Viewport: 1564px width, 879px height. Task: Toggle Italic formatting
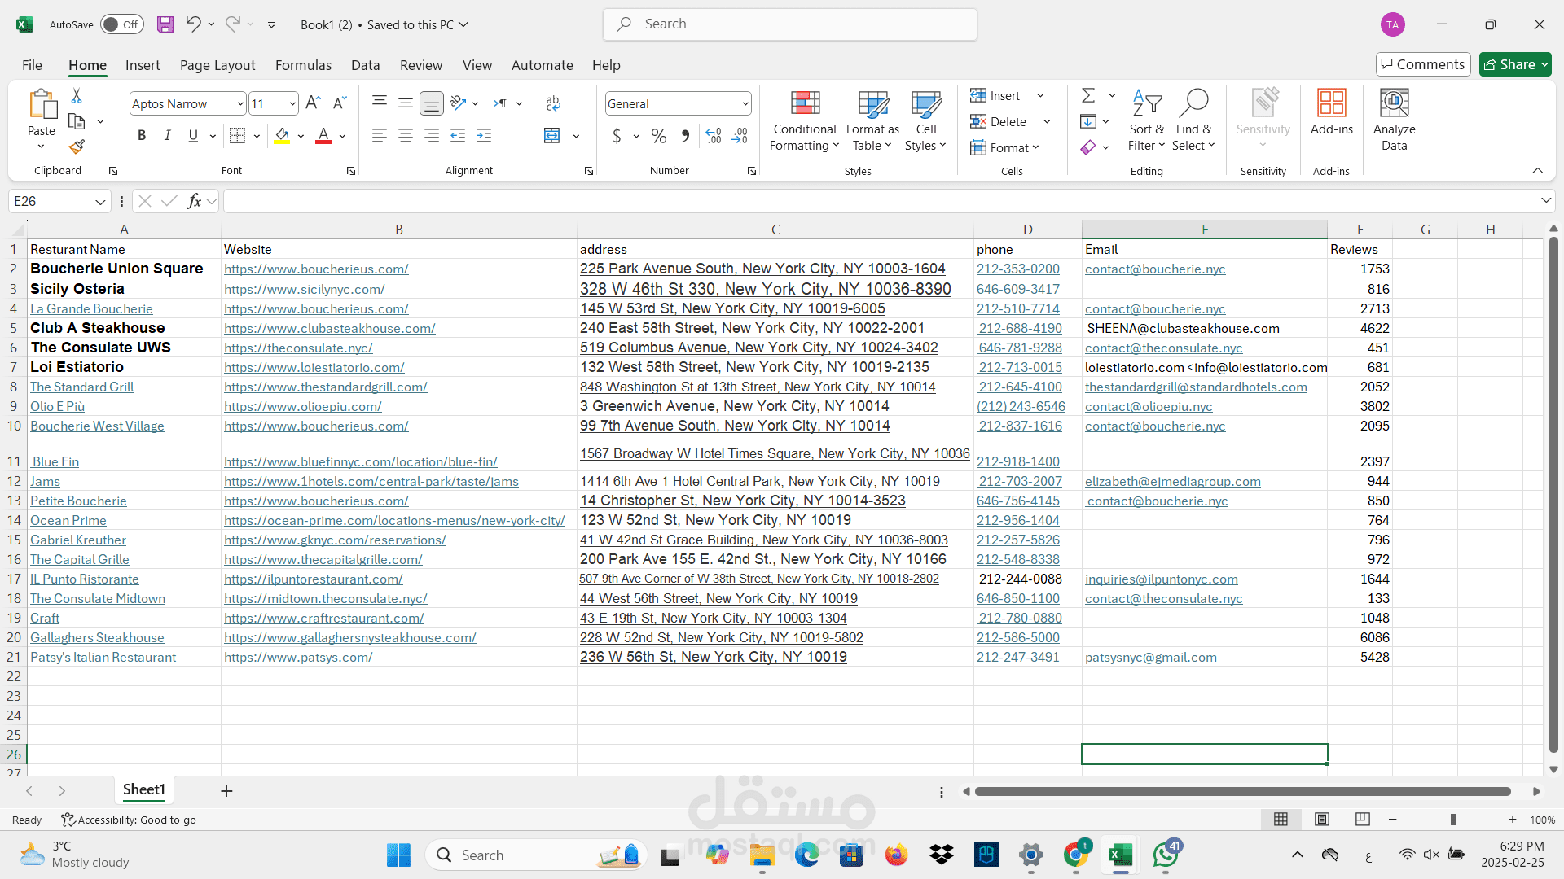(168, 136)
